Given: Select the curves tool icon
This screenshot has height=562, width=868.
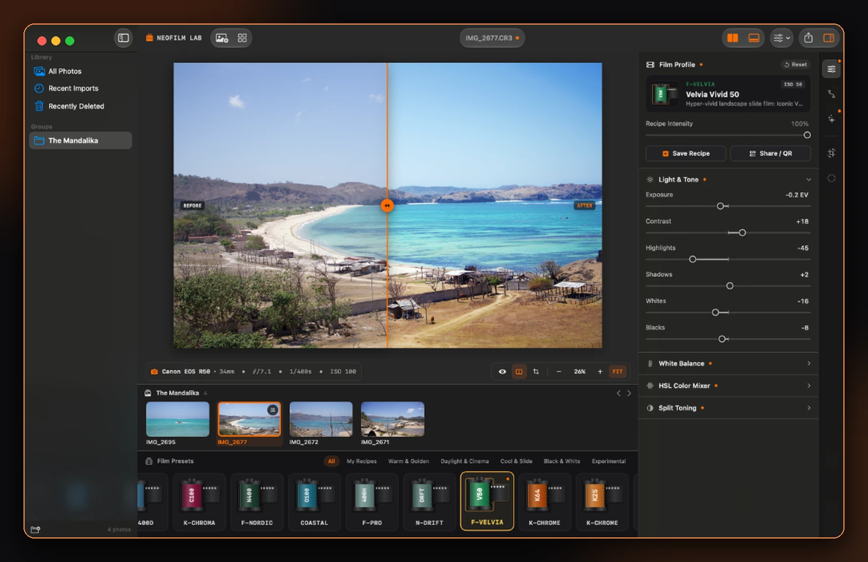Looking at the screenshot, I should pyautogui.click(x=831, y=94).
